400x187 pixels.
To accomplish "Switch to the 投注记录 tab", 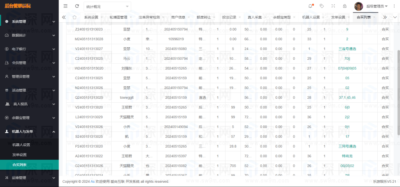I will (229, 17).
